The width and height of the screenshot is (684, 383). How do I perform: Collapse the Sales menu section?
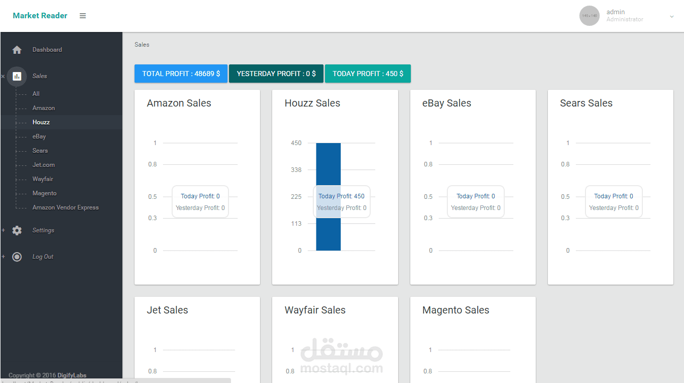tap(3, 77)
